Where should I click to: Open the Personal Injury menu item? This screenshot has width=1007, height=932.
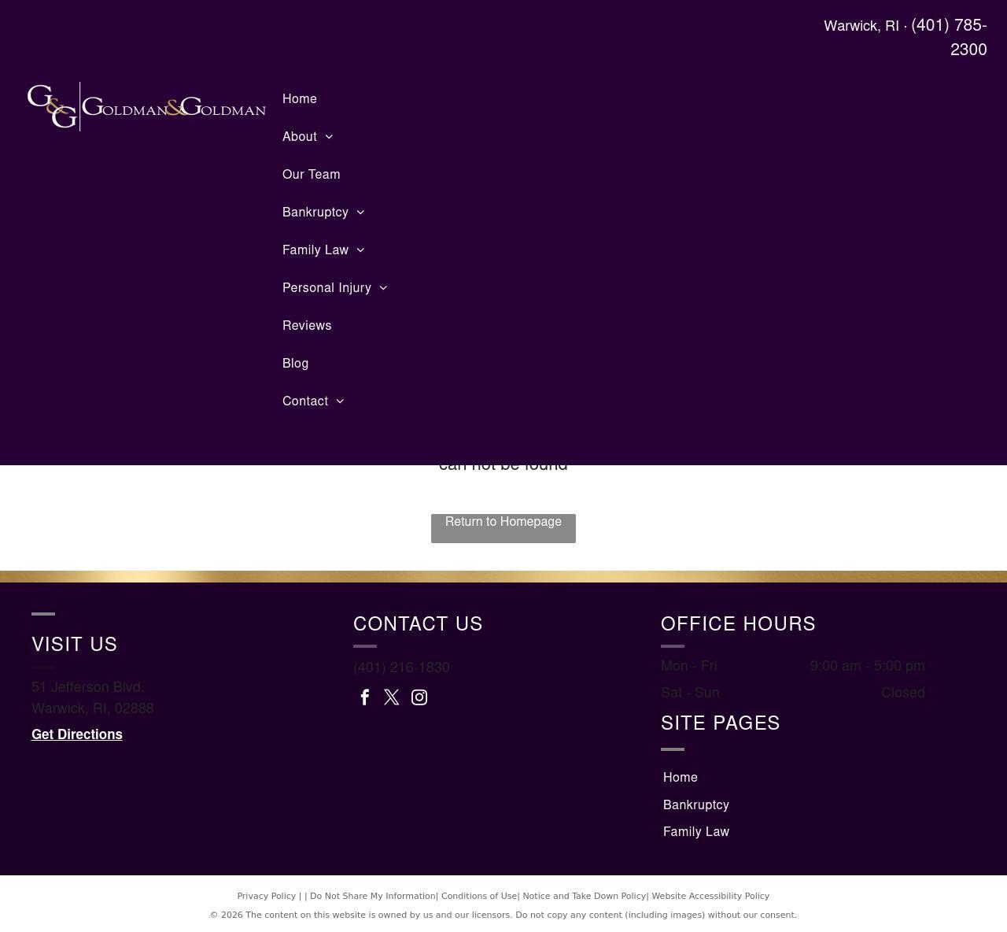click(x=326, y=288)
